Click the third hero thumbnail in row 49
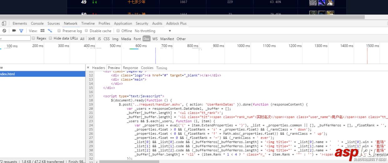This screenshot has height=163, width=388. tap(330, 2)
